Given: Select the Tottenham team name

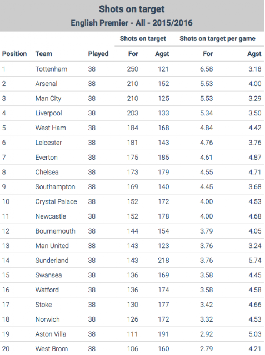Looking at the screenshot, I should (51, 69).
